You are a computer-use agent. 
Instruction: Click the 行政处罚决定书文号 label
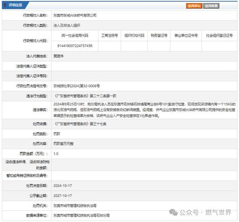coord(32,86)
